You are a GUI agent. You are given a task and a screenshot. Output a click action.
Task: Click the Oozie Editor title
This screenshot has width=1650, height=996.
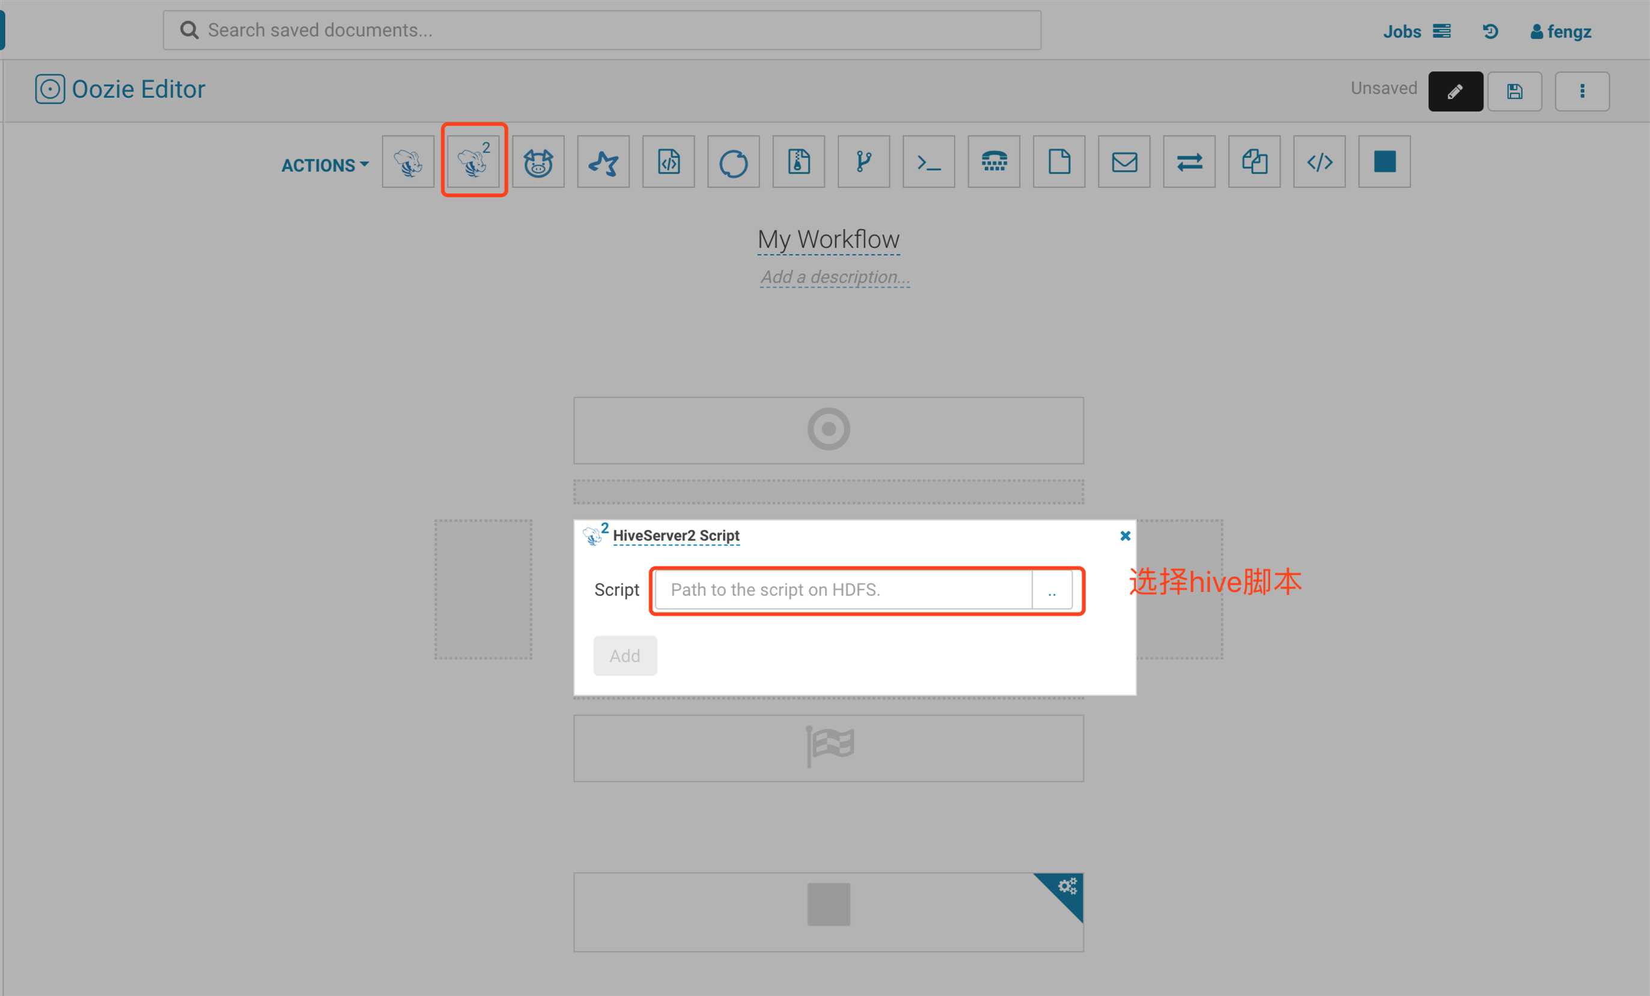coord(138,89)
